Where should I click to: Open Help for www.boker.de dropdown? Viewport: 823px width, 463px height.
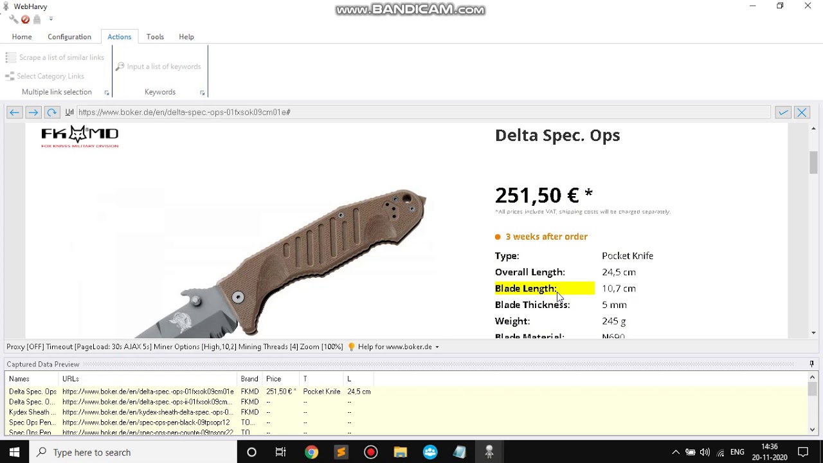[399, 347]
